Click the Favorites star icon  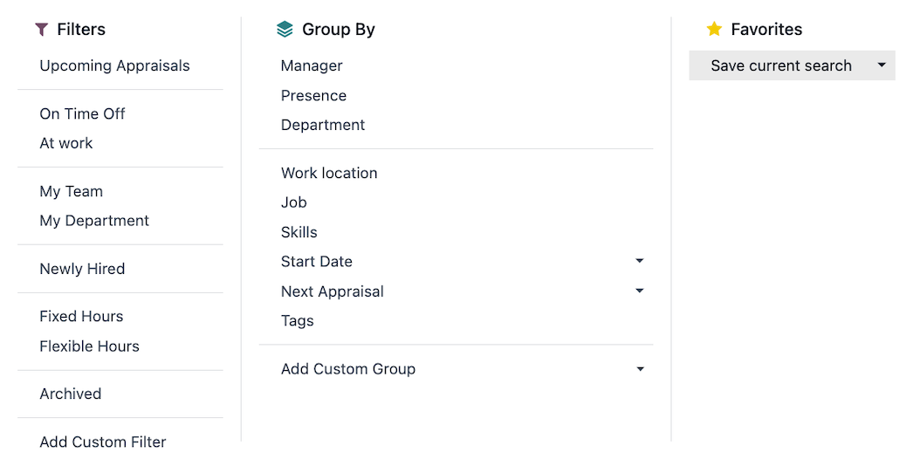coord(714,30)
